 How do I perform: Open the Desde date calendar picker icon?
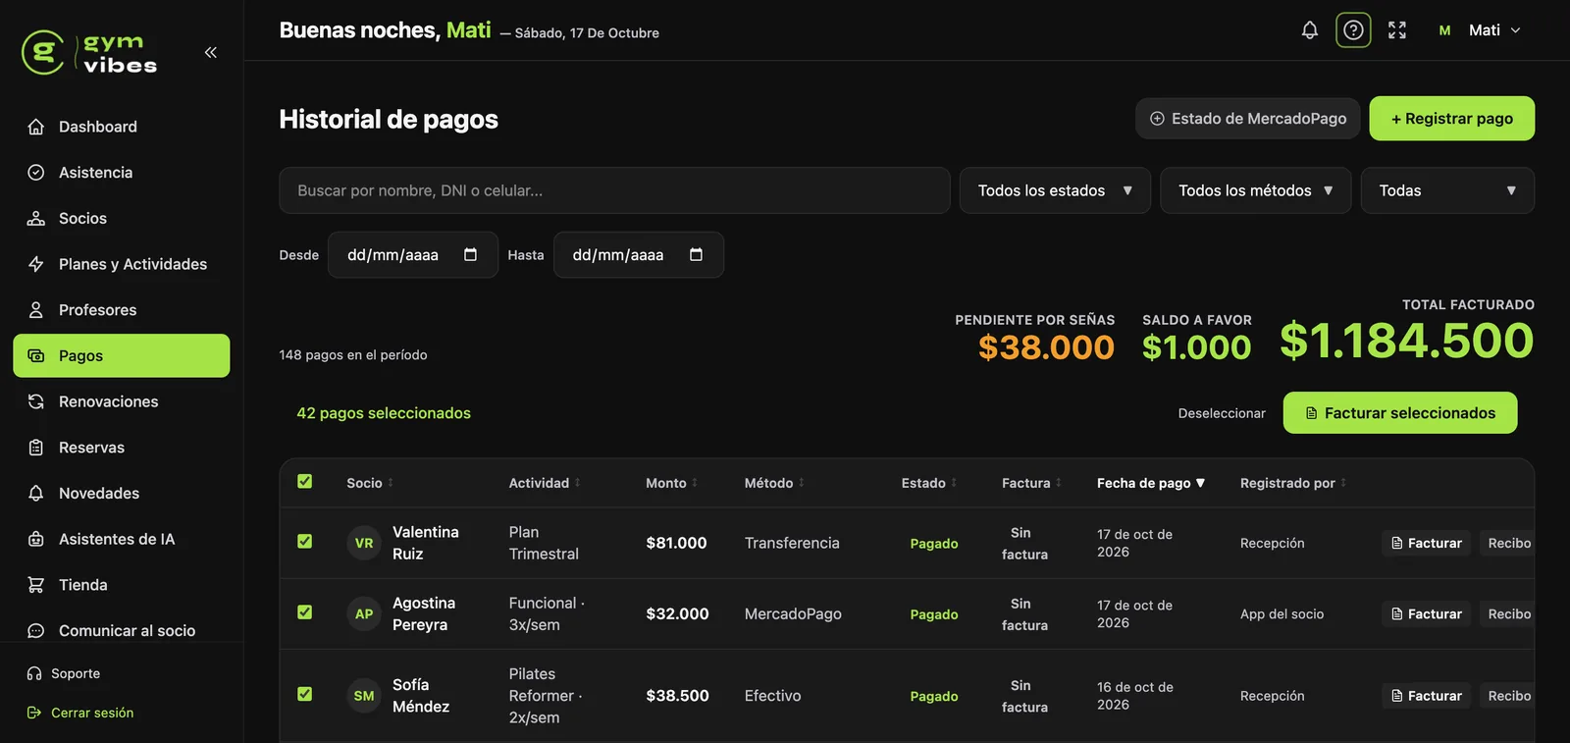(470, 255)
